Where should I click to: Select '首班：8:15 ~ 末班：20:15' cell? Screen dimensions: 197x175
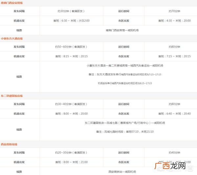point(71,56)
